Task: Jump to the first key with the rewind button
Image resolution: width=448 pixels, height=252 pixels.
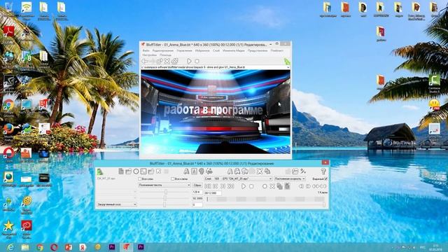Action: click(208, 186)
